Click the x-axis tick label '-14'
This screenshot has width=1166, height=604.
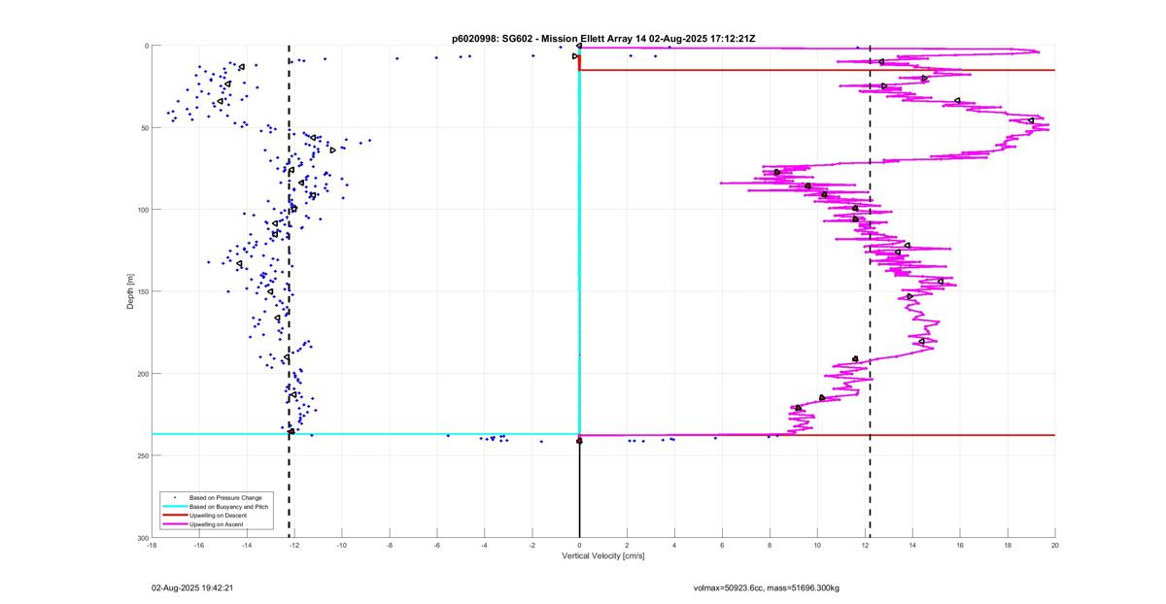coord(247,546)
